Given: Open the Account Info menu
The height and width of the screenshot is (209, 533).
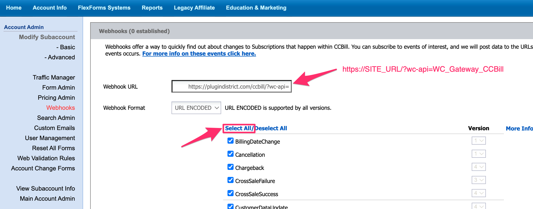Looking at the screenshot, I should 50,8.
